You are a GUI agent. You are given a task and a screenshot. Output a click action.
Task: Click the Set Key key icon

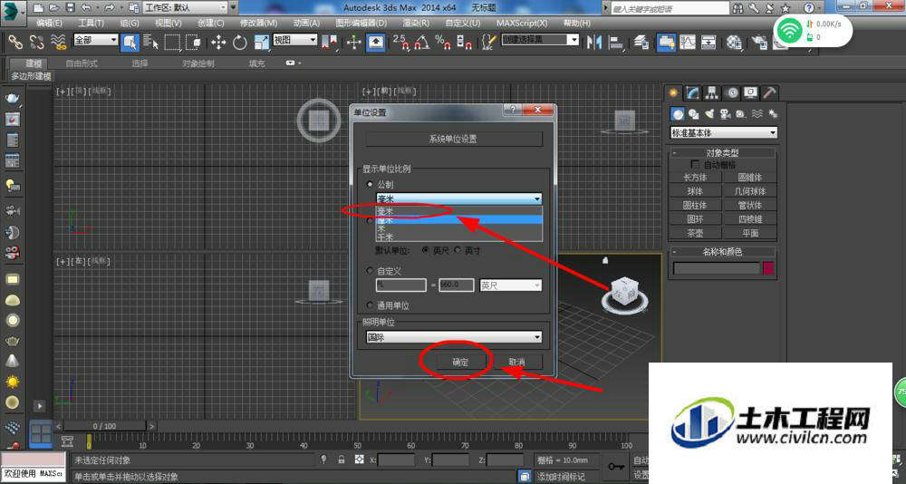click(616, 466)
